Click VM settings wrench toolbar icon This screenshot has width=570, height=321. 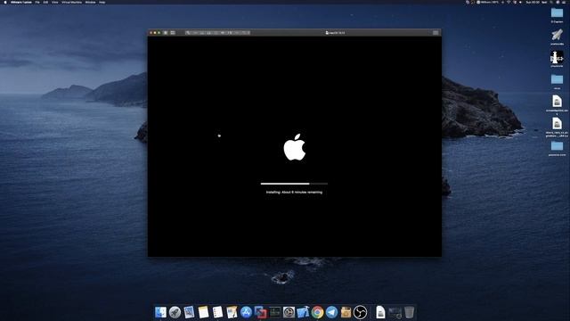(x=188, y=33)
